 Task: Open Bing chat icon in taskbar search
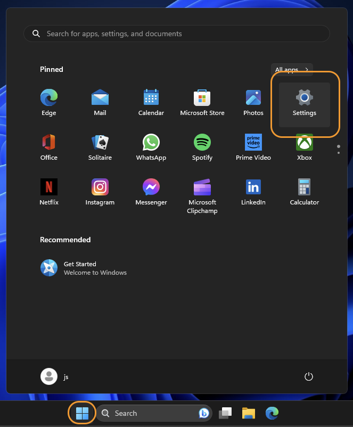(204, 413)
